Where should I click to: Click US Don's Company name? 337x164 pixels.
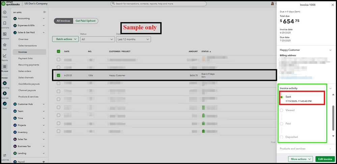(36, 4)
